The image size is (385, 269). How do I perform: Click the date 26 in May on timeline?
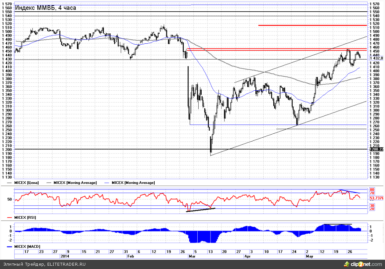[350, 252]
